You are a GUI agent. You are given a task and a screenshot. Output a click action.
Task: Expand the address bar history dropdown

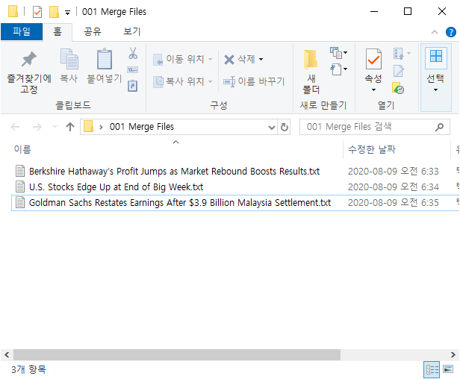coord(272,128)
